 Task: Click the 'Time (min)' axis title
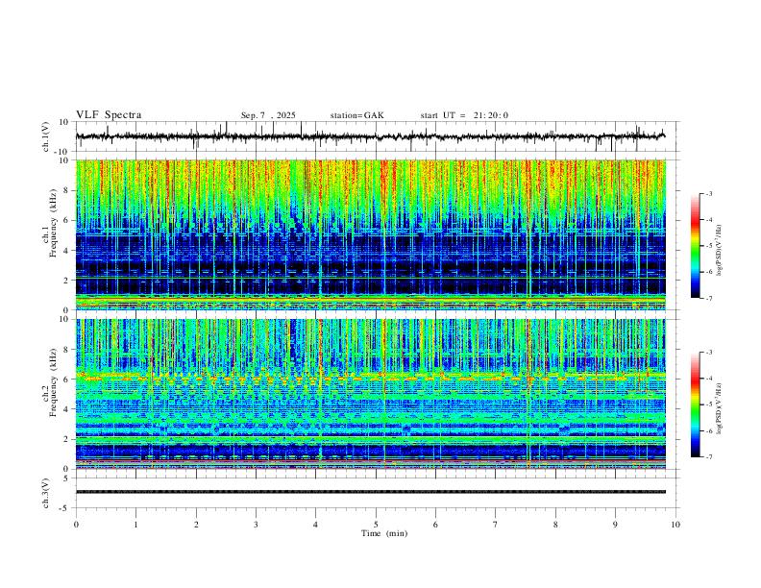pyautogui.click(x=384, y=533)
